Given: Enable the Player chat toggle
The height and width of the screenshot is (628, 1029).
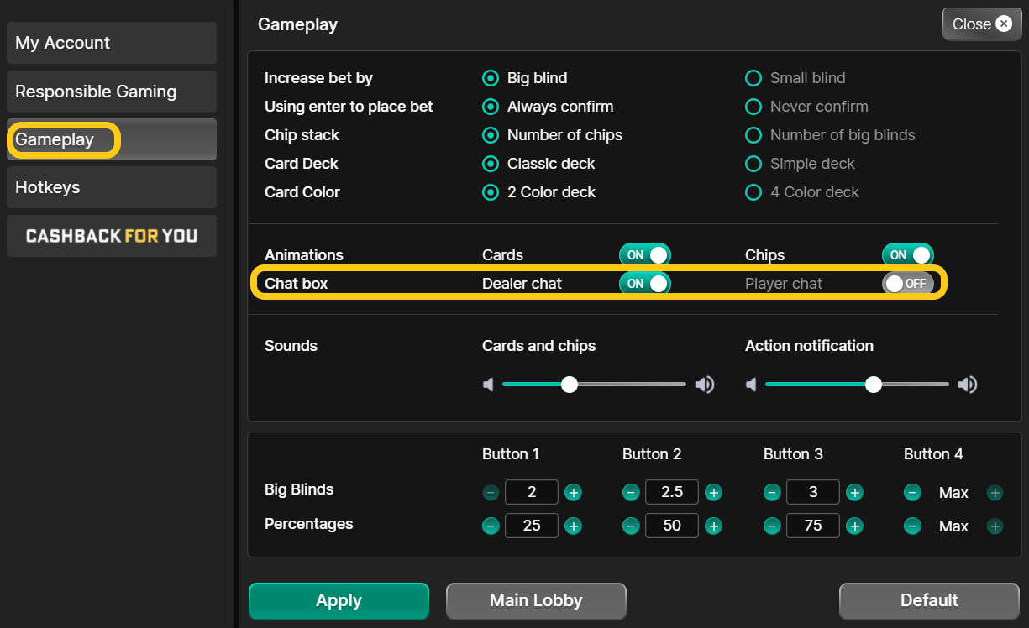Looking at the screenshot, I should (x=907, y=284).
